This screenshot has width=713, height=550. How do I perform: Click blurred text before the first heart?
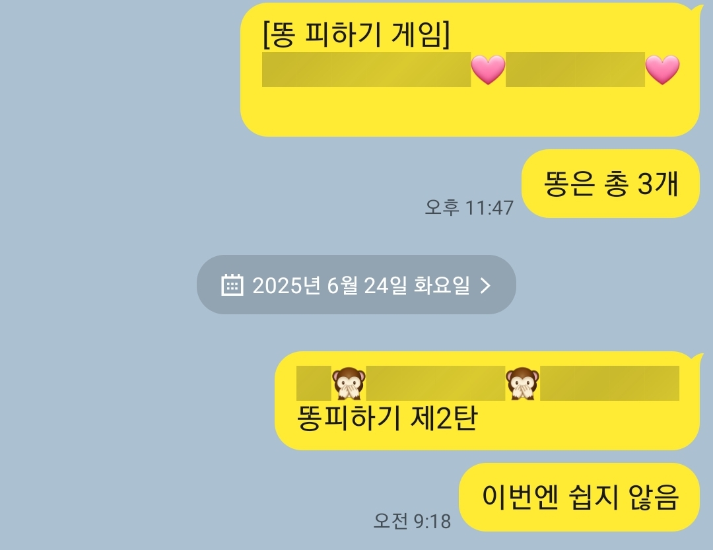[366, 69]
